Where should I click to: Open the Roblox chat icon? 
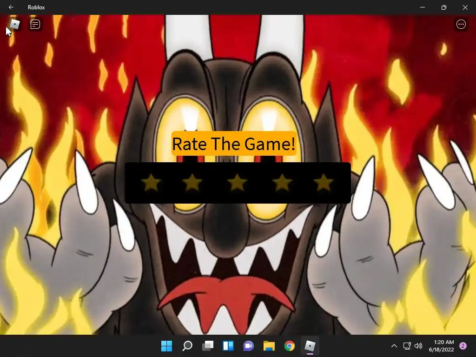(35, 24)
